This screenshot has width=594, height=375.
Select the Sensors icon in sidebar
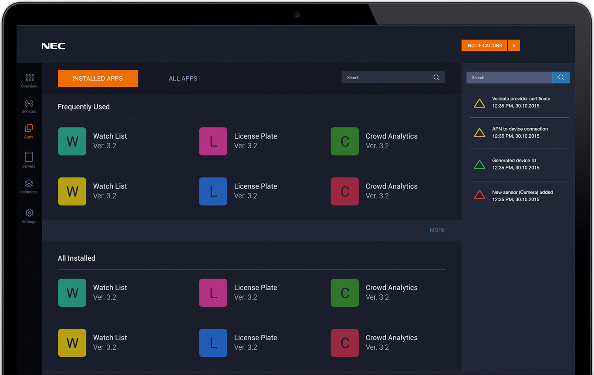pyautogui.click(x=29, y=103)
